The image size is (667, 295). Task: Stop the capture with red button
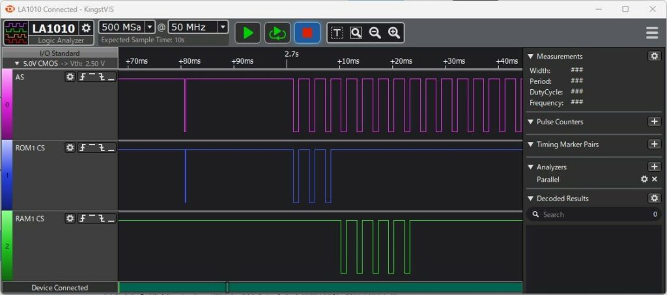(307, 33)
